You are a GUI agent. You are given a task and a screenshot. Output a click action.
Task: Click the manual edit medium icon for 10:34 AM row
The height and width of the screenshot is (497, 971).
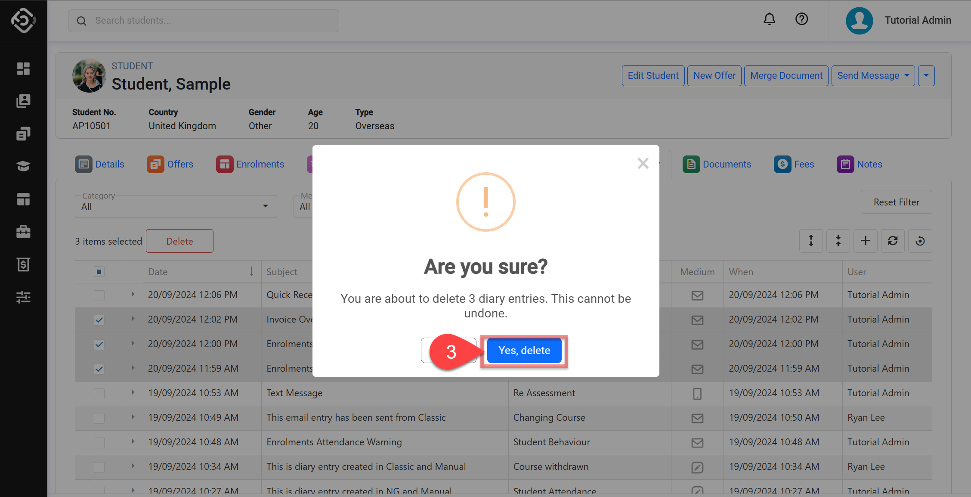(x=697, y=467)
